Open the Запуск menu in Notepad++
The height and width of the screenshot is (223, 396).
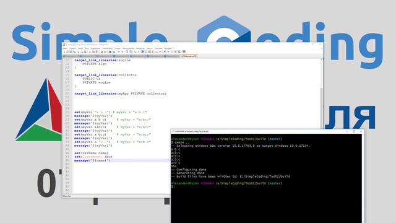pos(150,48)
